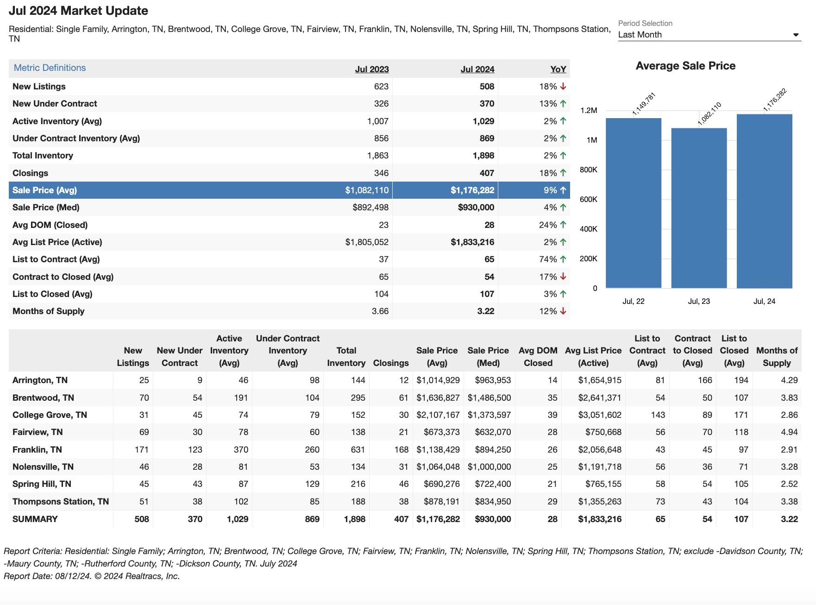This screenshot has width=816, height=605.
Task: Open the Metric Definitions link
Action: point(50,68)
